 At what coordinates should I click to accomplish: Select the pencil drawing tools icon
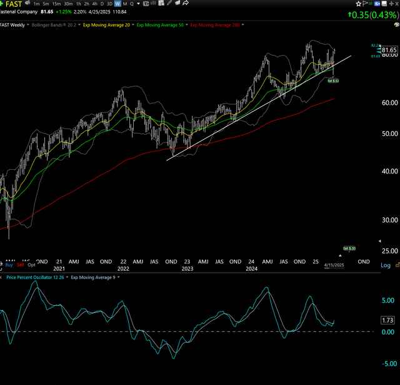coord(169,3)
